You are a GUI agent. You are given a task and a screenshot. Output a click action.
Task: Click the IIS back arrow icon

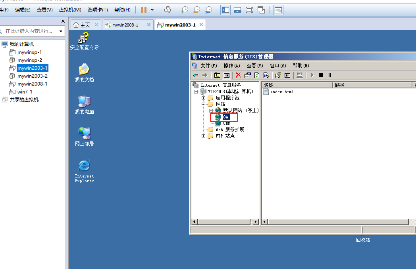tap(196, 75)
